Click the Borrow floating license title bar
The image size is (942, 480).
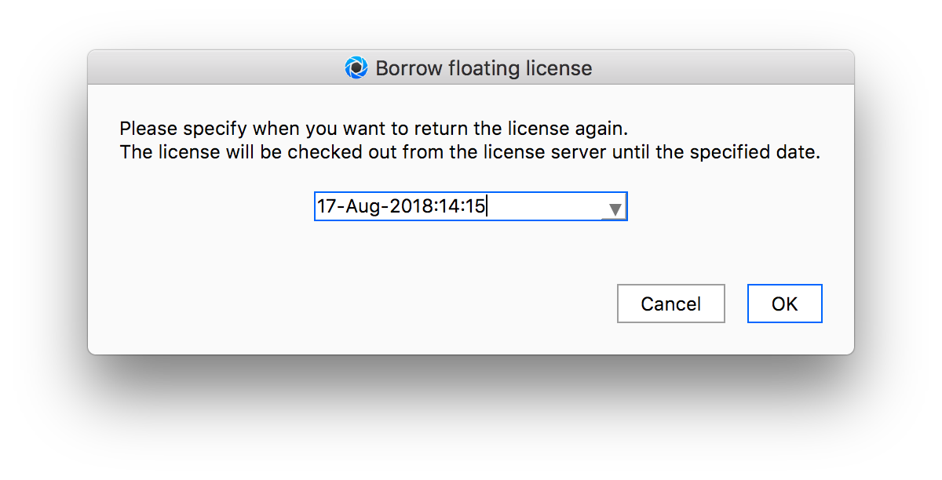tap(471, 67)
